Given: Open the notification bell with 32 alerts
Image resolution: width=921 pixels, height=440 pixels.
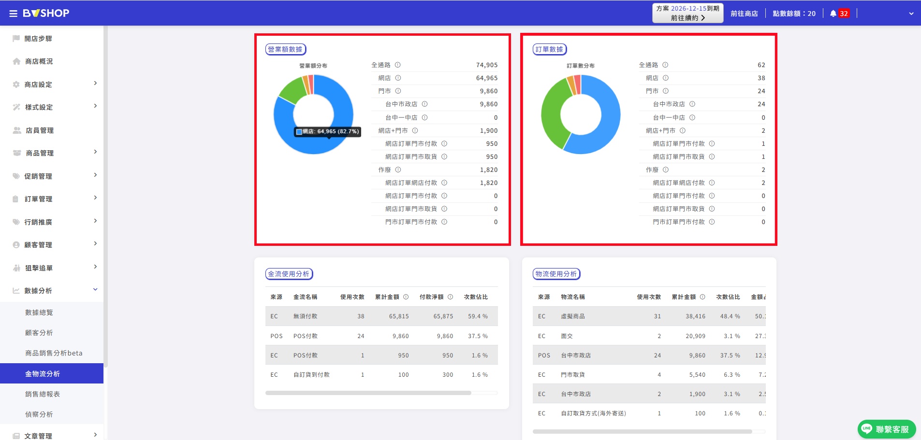Looking at the screenshot, I should tap(833, 14).
